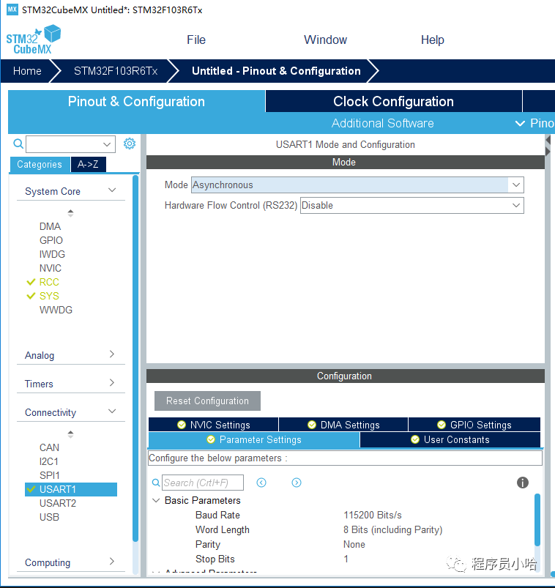Click the STM32CubeMX logo
The height and width of the screenshot is (588, 555).
pos(34,40)
